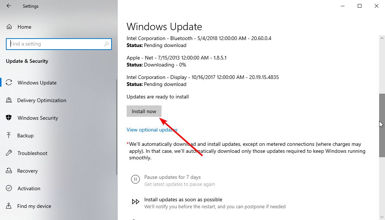Click the Install now button

pyautogui.click(x=144, y=111)
